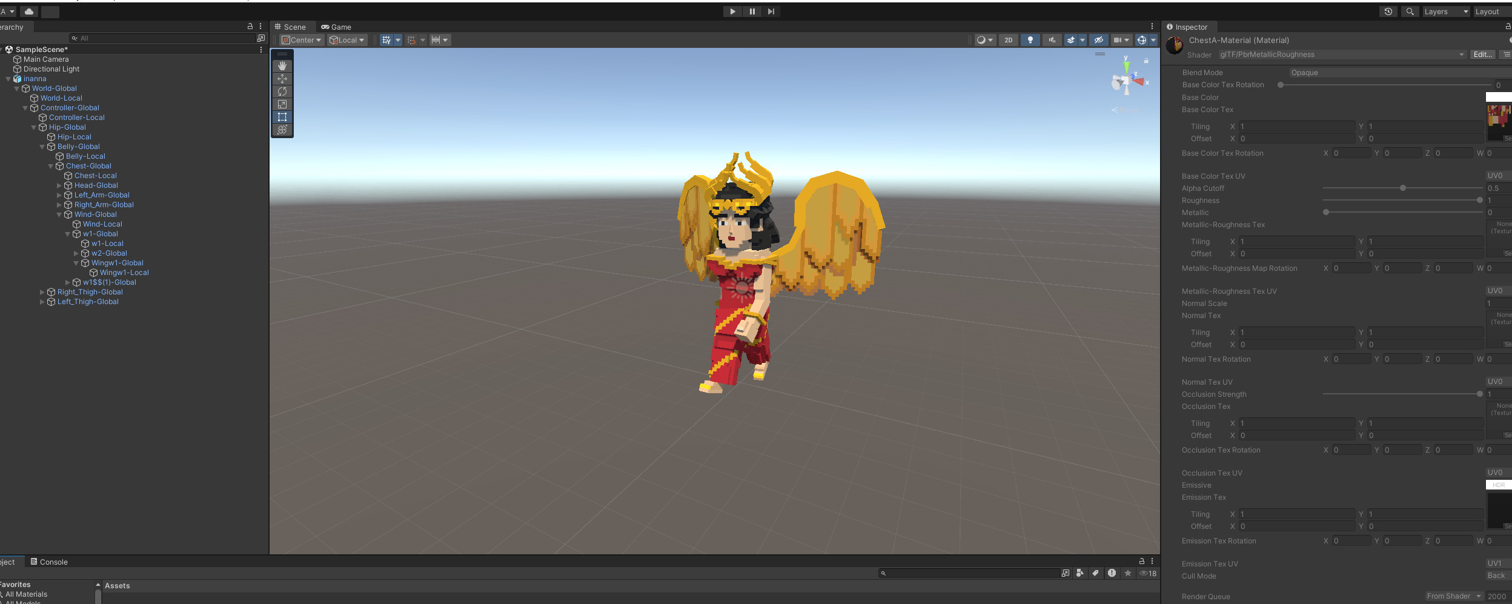1512x604 pixels.
Task: Select Main Camera in hierarchy
Action: pyautogui.click(x=46, y=59)
